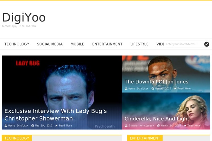Click author icon beside Henry Schultz, Lady Bug article
The width and height of the screenshot is (212, 141).
[6, 125]
